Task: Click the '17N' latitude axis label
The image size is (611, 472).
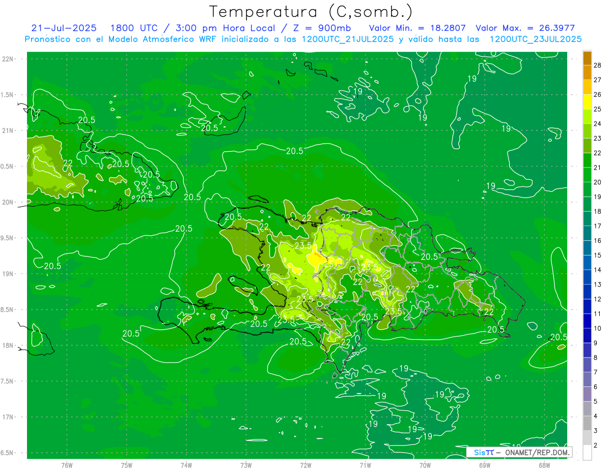Action: (x=8, y=417)
